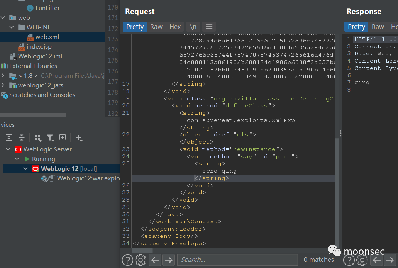Select web.xml in project tree
This screenshot has height=268, width=398.
point(47,37)
